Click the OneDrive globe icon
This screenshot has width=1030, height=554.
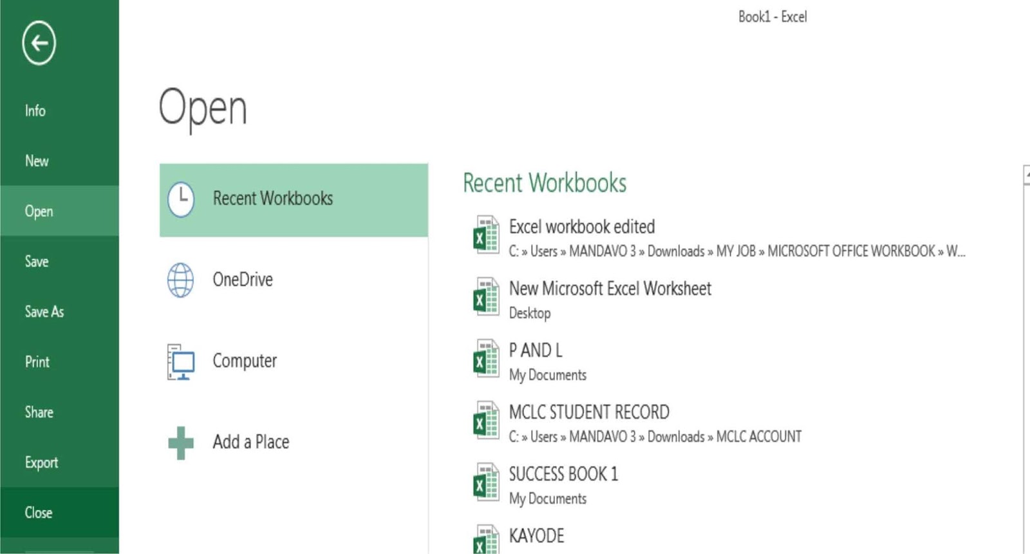point(180,280)
